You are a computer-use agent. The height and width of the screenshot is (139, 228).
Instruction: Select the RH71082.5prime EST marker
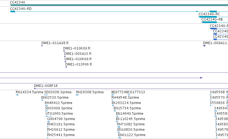tap(119, 127)
